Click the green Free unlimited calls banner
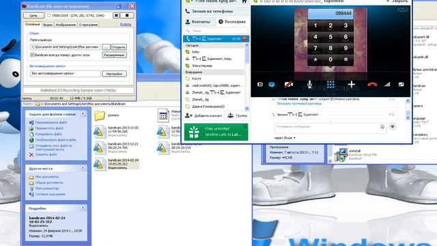The height and width of the screenshot is (246, 437). click(216, 132)
